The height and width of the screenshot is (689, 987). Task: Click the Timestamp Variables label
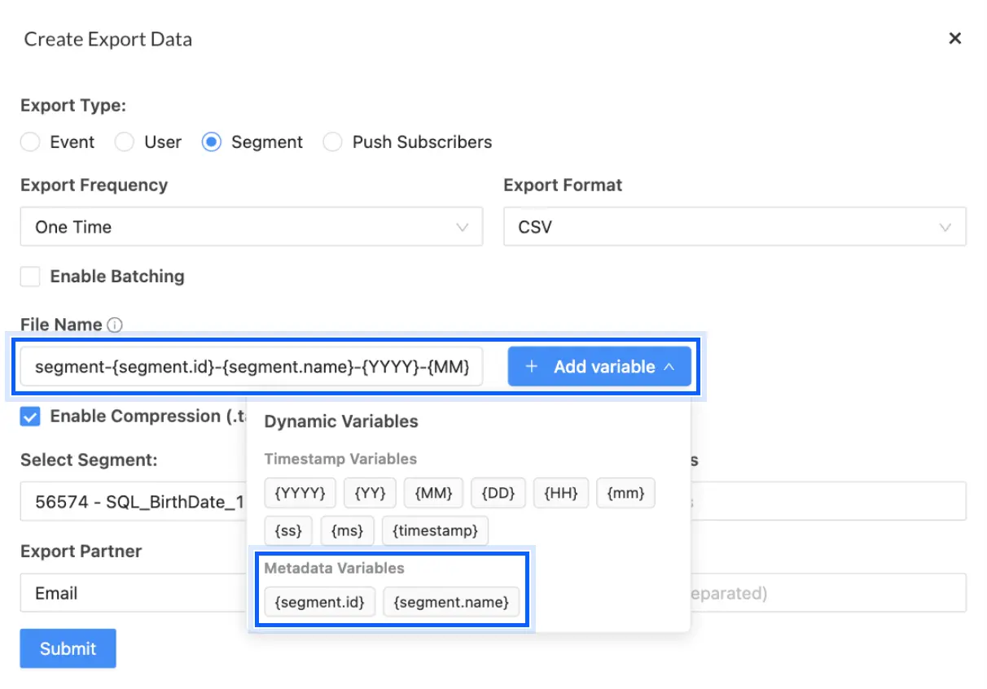coord(340,459)
